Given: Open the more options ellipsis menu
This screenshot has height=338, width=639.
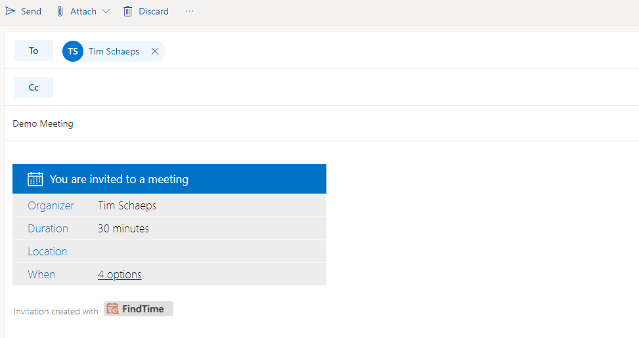Looking at the screenshot, I should point(190,11).
